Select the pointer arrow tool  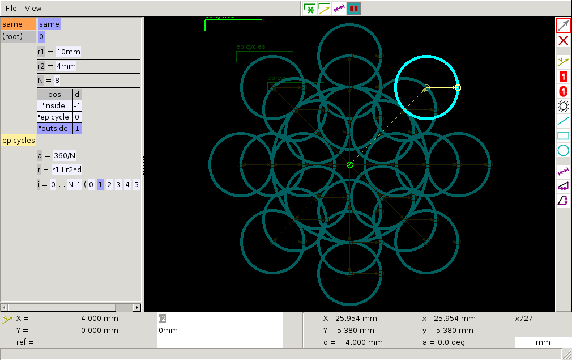564,26
